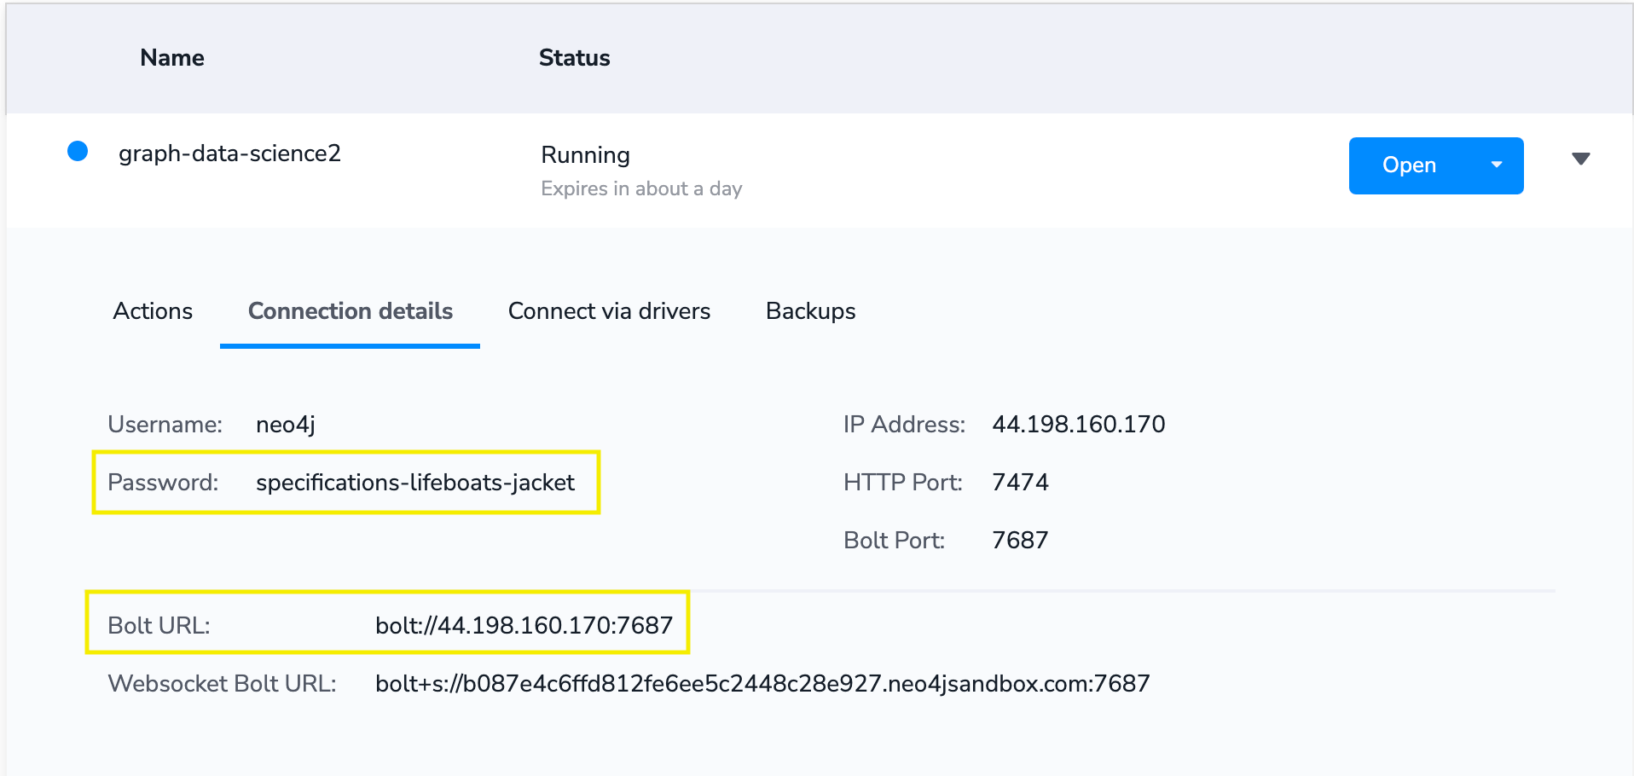Click the Running status text
The height and width of the screenshot is (776, 1634).
pos(585,155)
